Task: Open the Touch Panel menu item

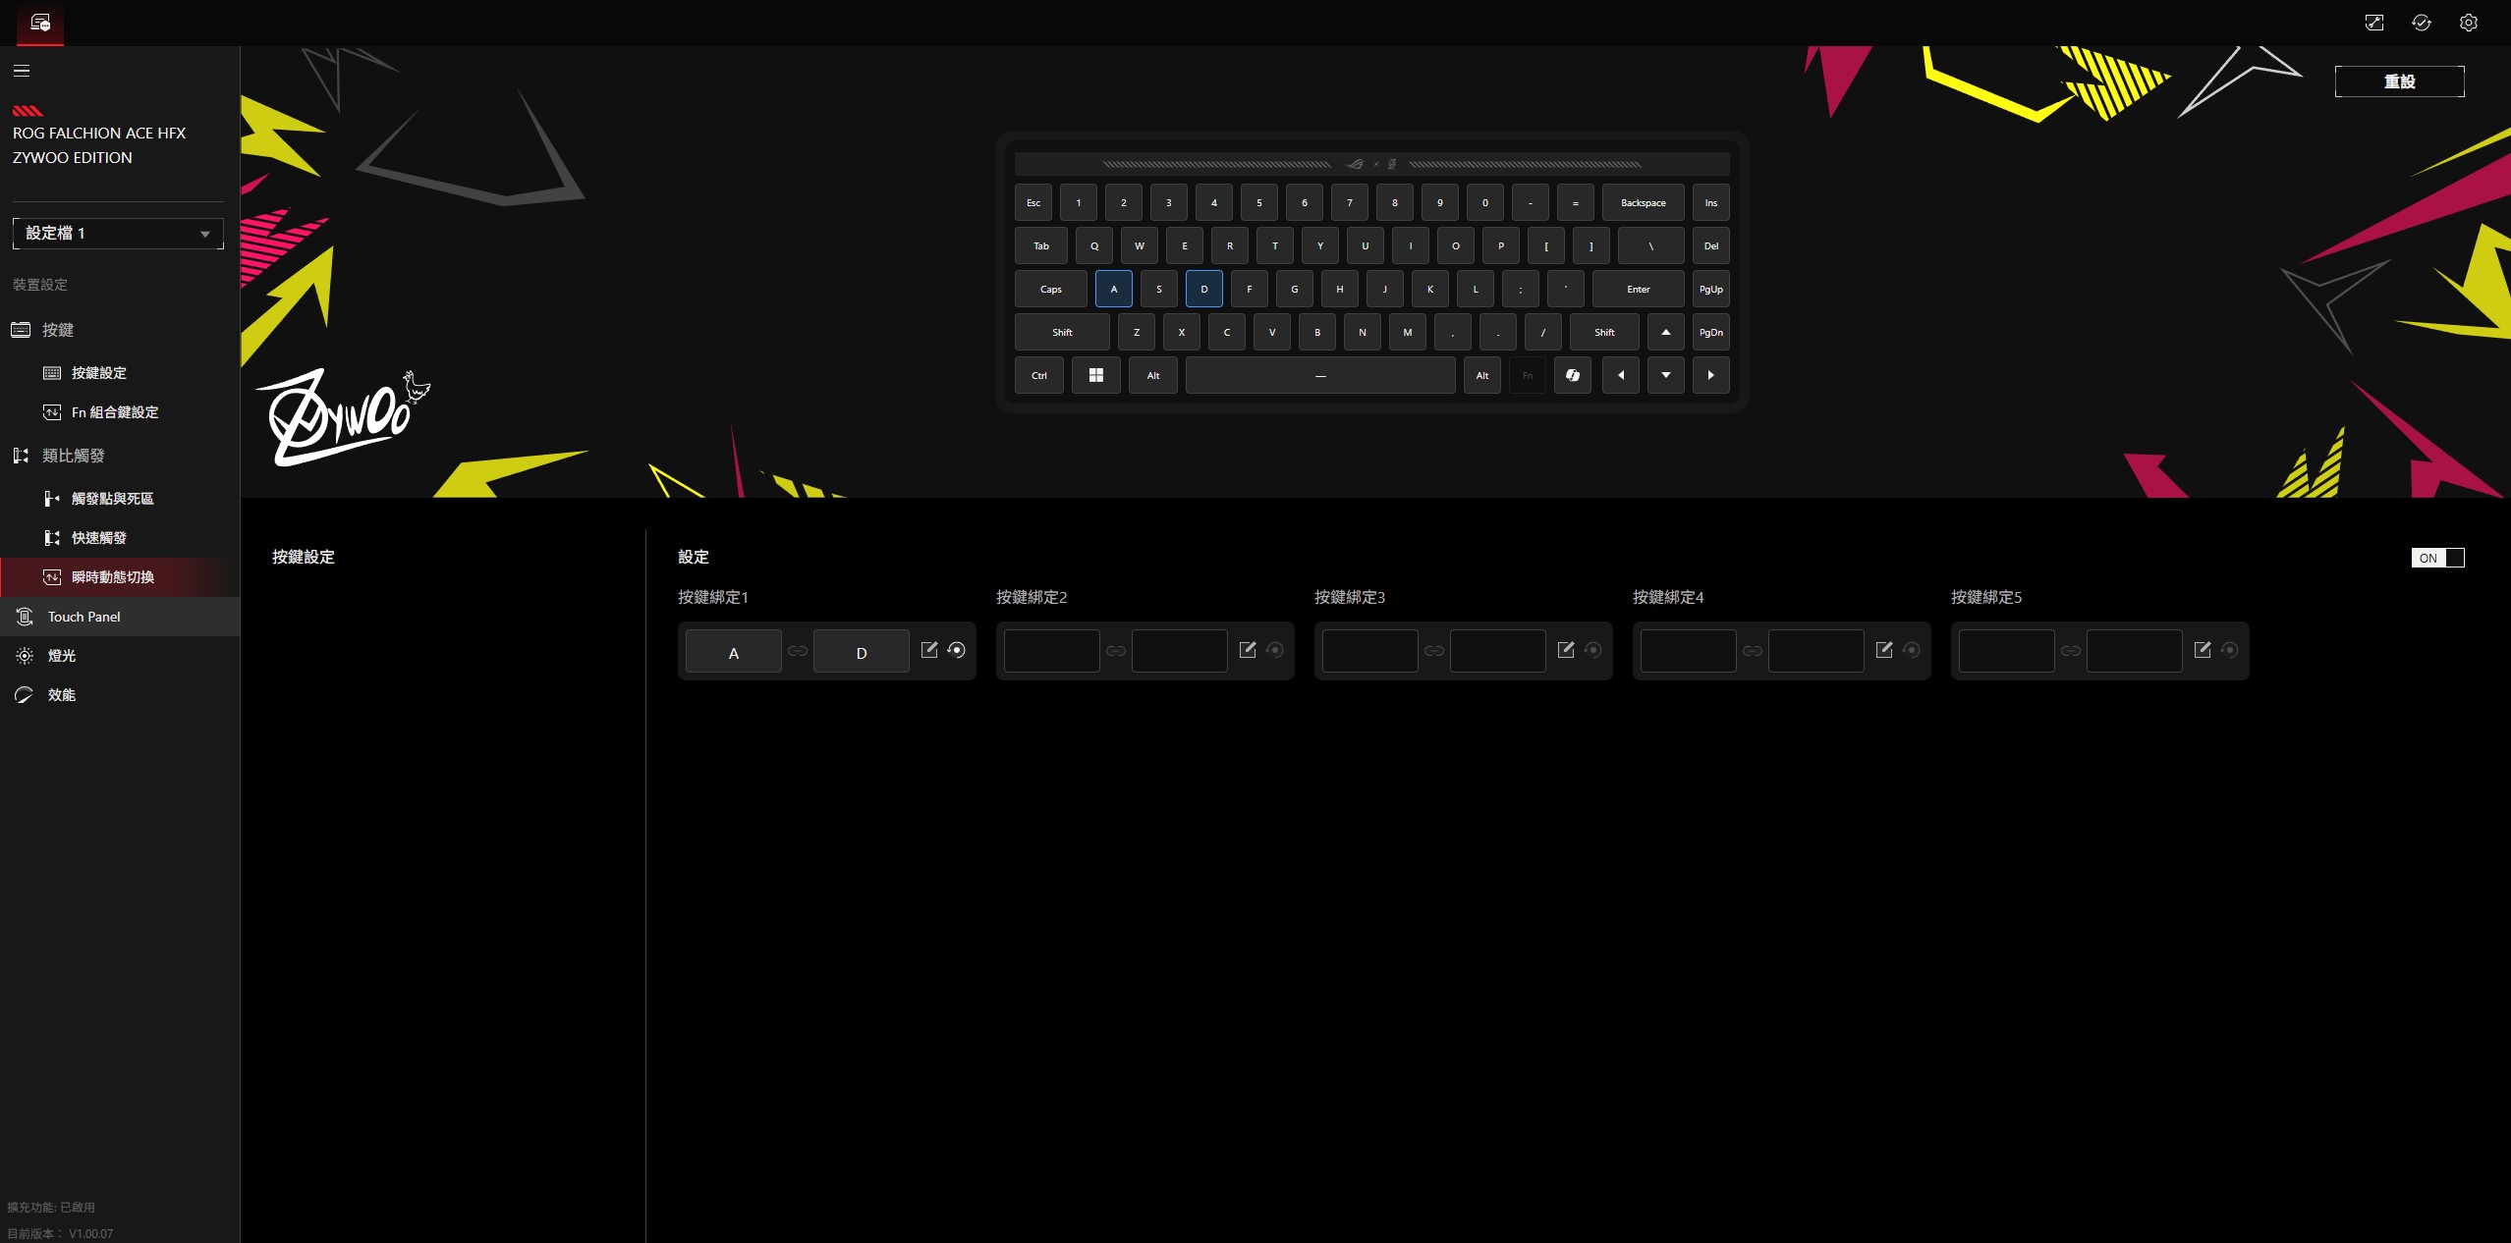Action: (84, 617)
